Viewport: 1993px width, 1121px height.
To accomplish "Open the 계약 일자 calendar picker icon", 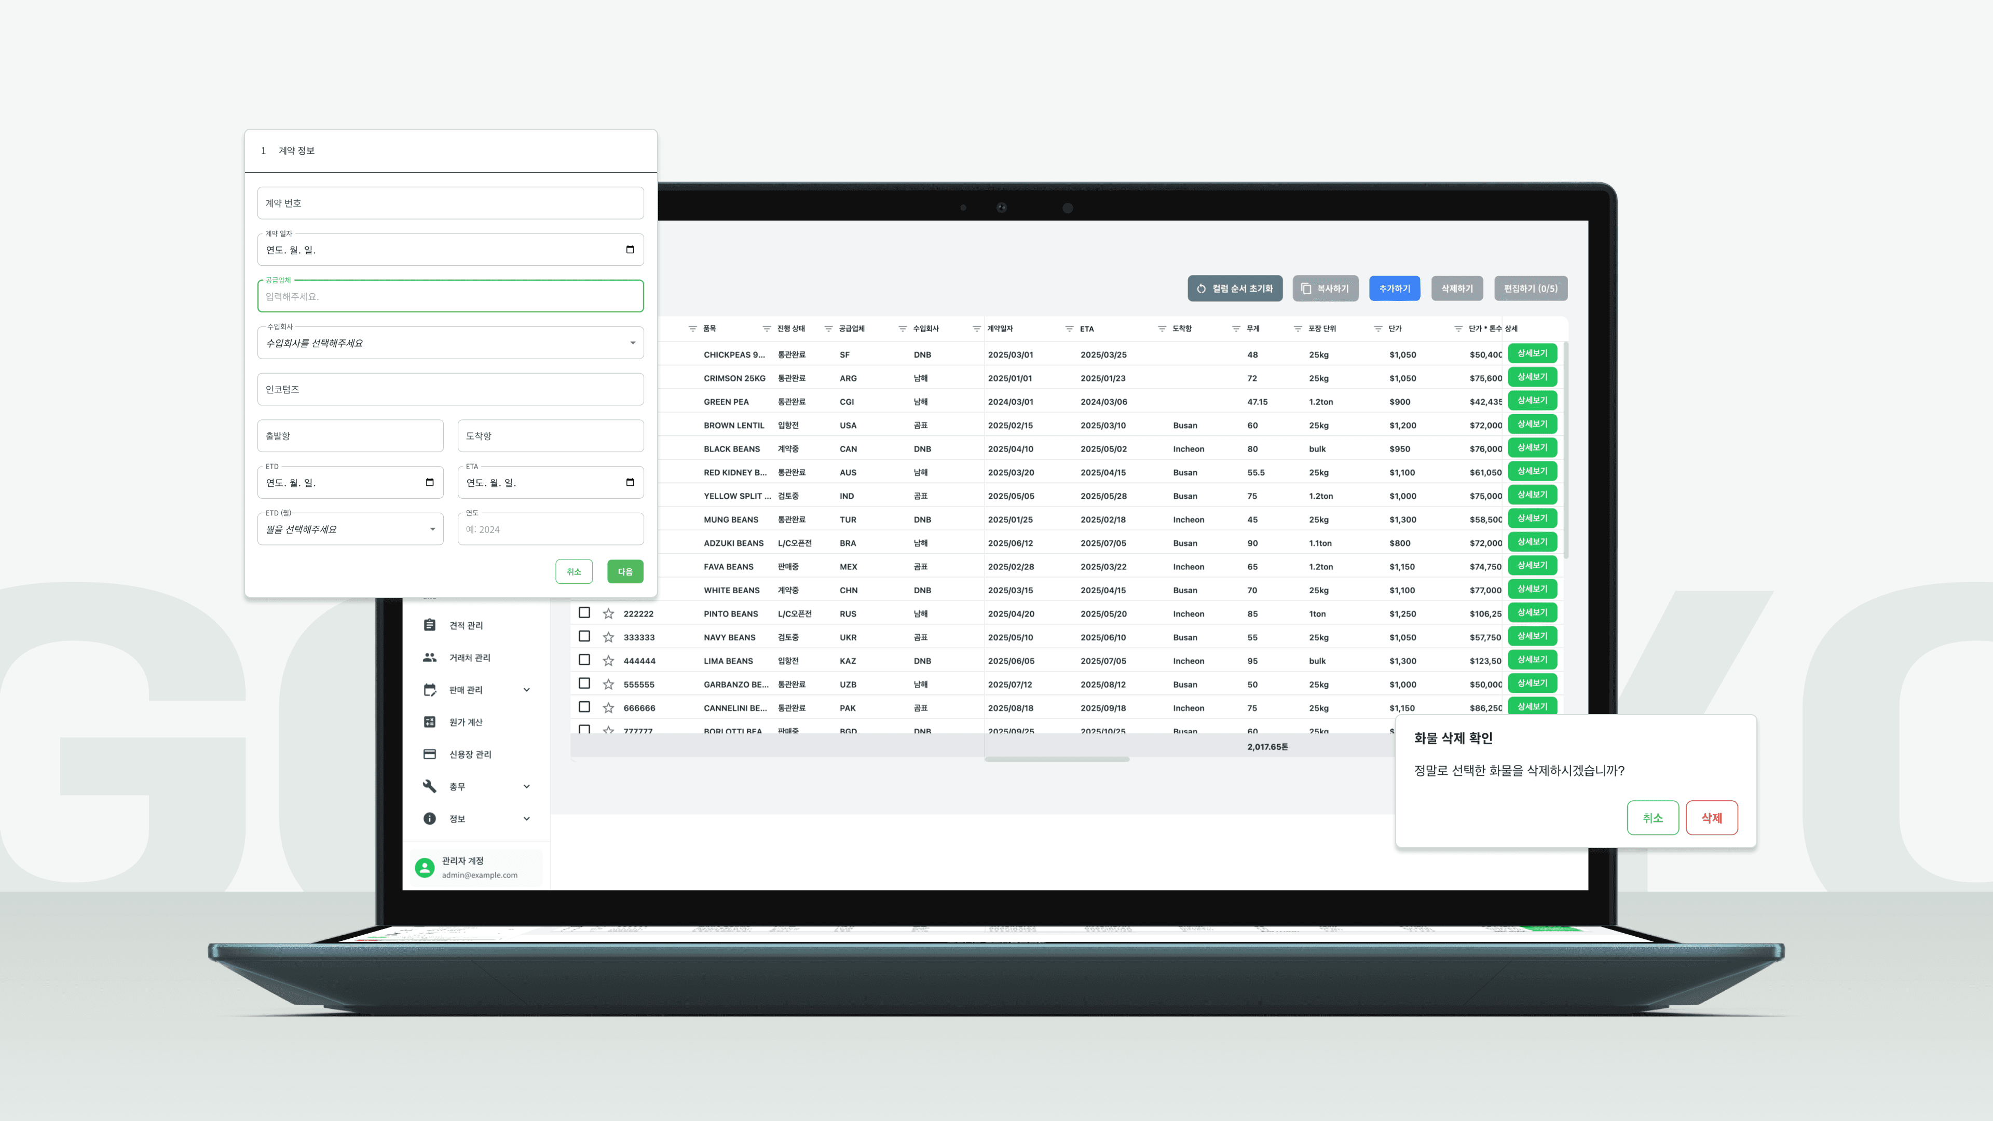I will click(630, 249).
